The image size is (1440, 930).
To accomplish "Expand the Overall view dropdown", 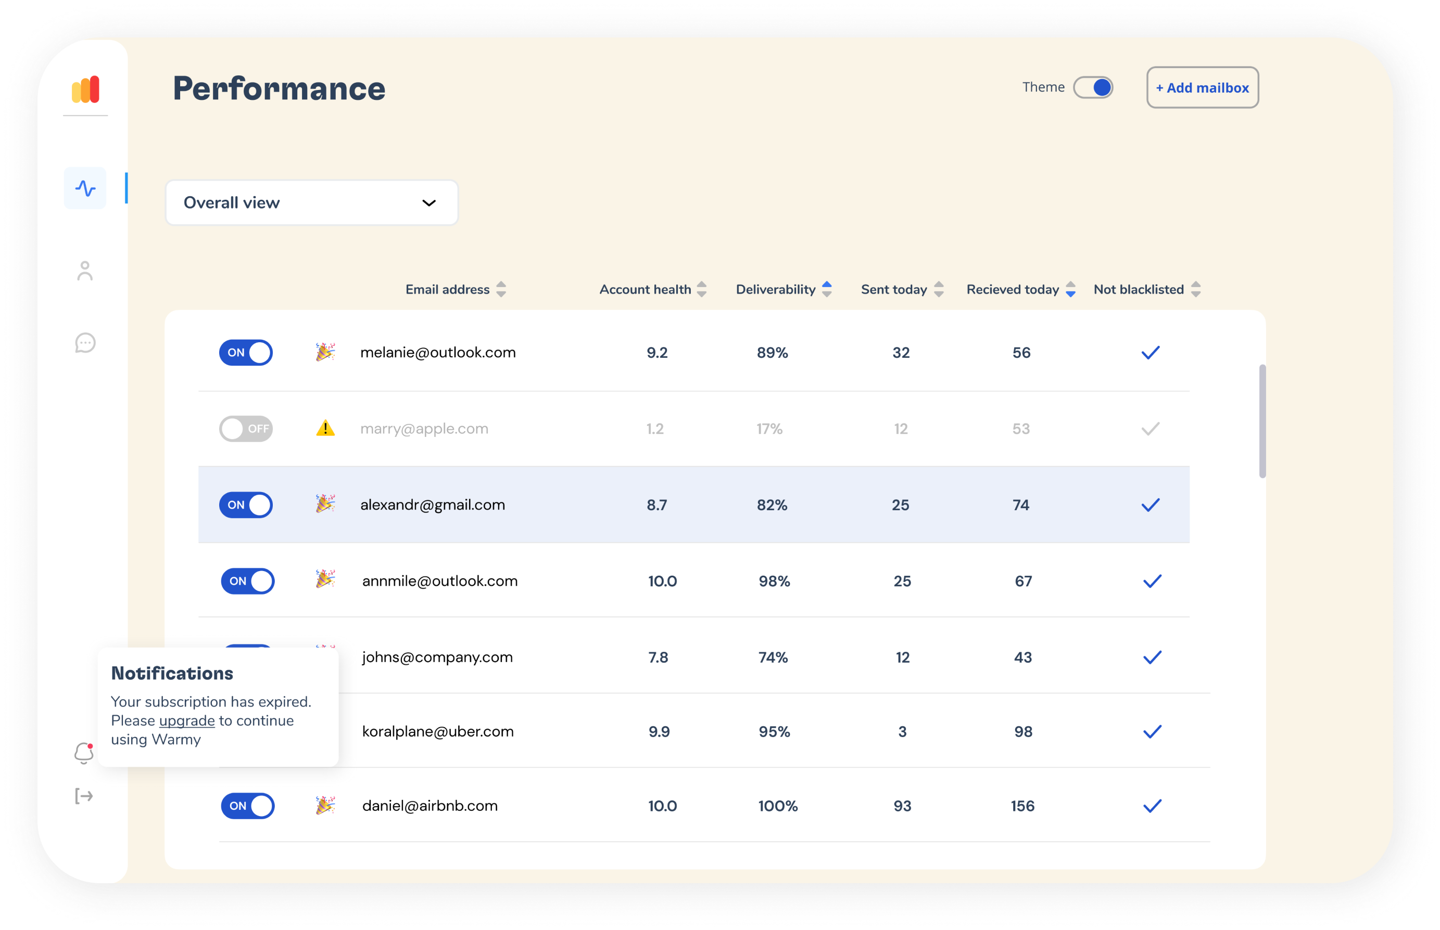I will coord(312,203).
